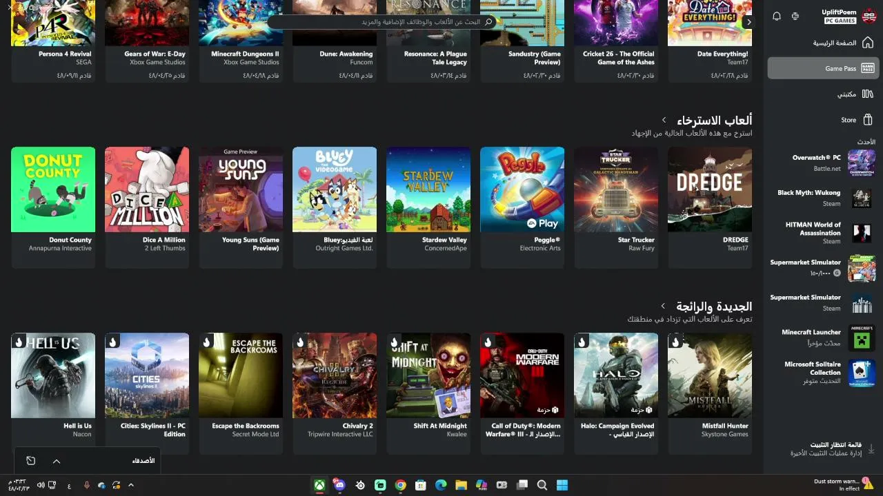The width and height of the screenshot is (883, 496).
Task: Open the Windows Start menu
Action: (562, 485)
